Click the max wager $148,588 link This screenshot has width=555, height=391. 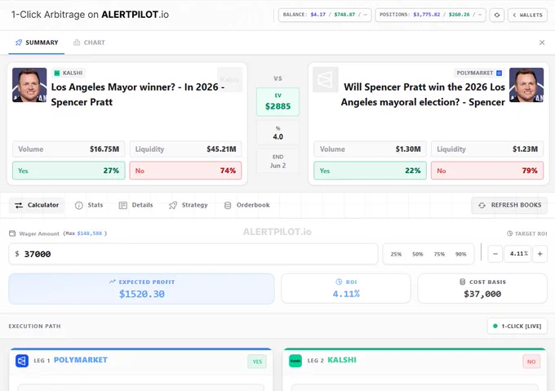point(90,233)
